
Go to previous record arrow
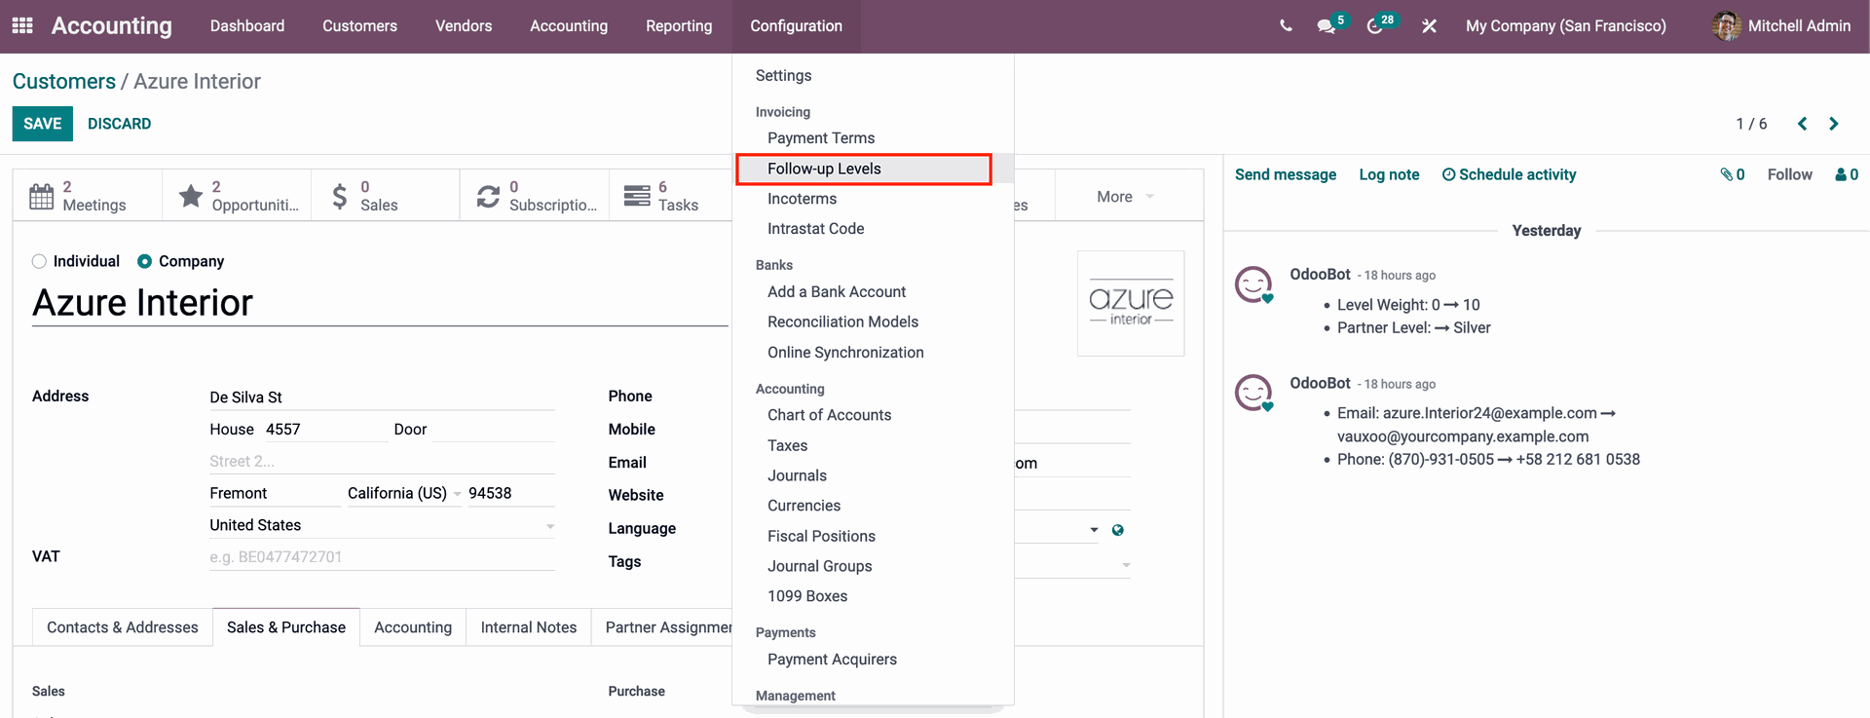click(x=1802, y=124)
